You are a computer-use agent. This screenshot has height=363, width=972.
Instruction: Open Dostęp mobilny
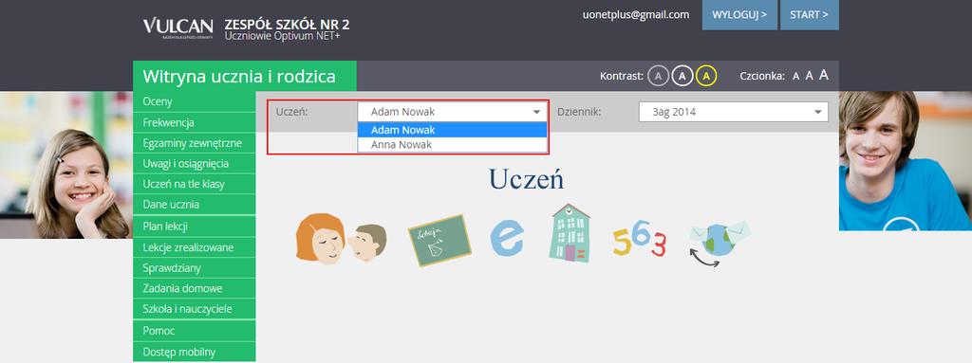coord(194,352)
